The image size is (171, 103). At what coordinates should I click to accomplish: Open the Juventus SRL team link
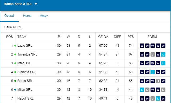(27, 54)
